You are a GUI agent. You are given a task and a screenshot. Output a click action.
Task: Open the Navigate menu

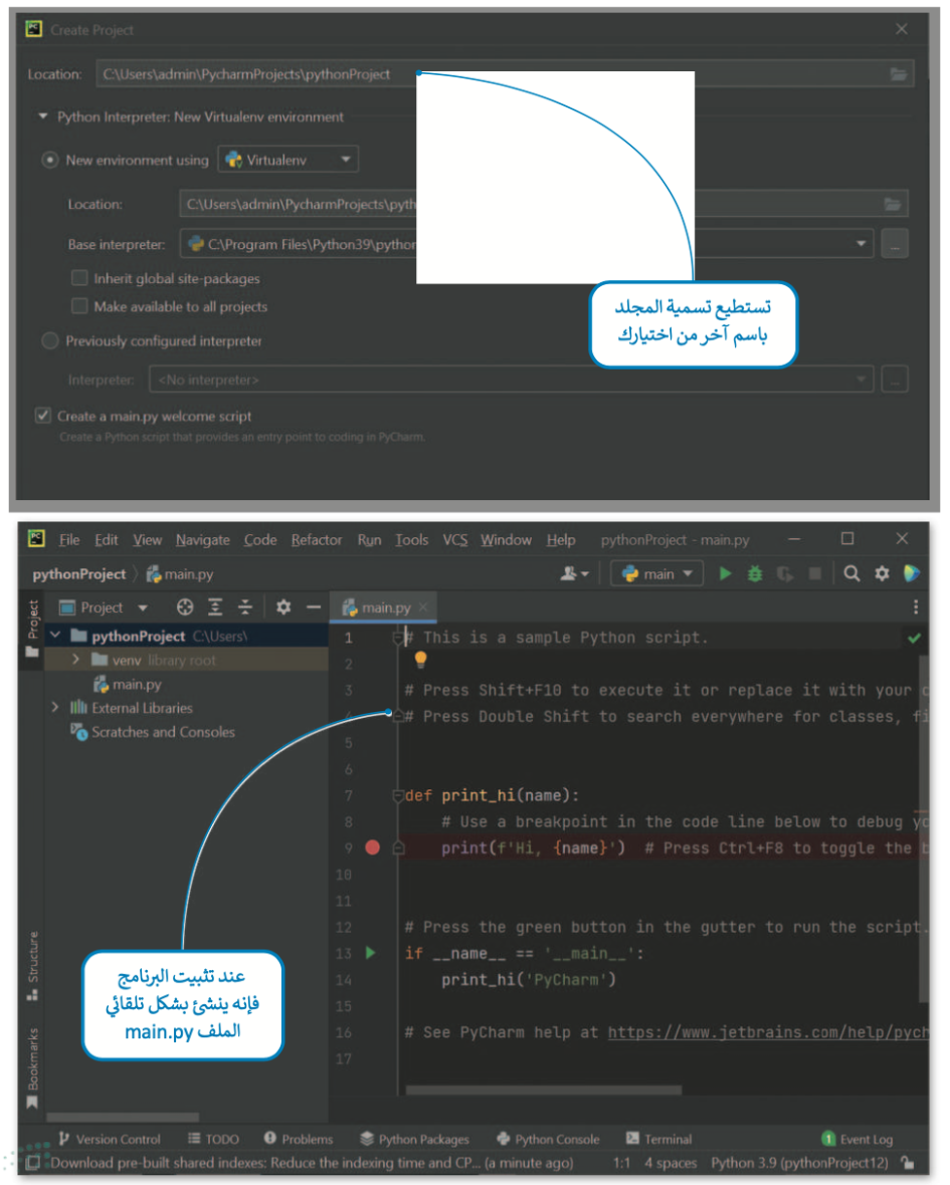click(x=202, y=540)
